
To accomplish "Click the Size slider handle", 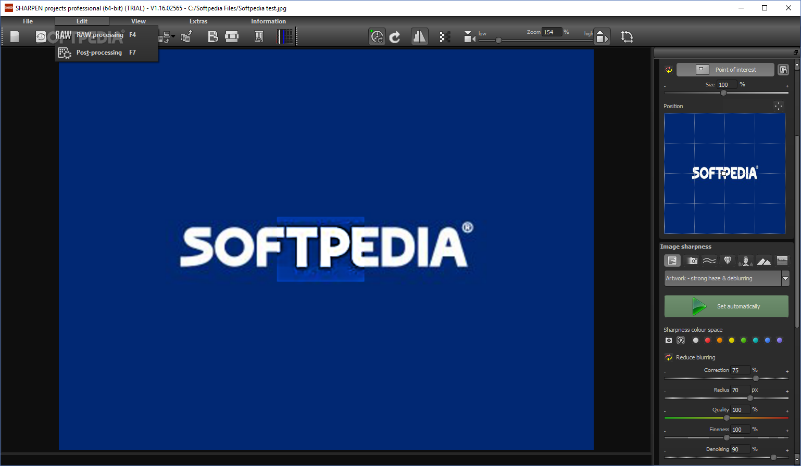I will pyautogui.click(x=723, y=93).
